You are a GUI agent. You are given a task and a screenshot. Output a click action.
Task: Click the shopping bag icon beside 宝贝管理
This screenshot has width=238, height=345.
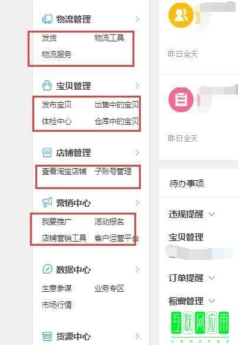pyautogui.click(x=47, y=86)
